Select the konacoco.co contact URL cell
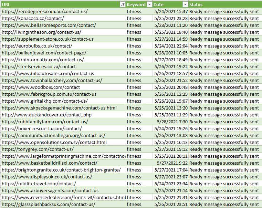Viewport: 262px width, 208px height. [x=63, y=18]
